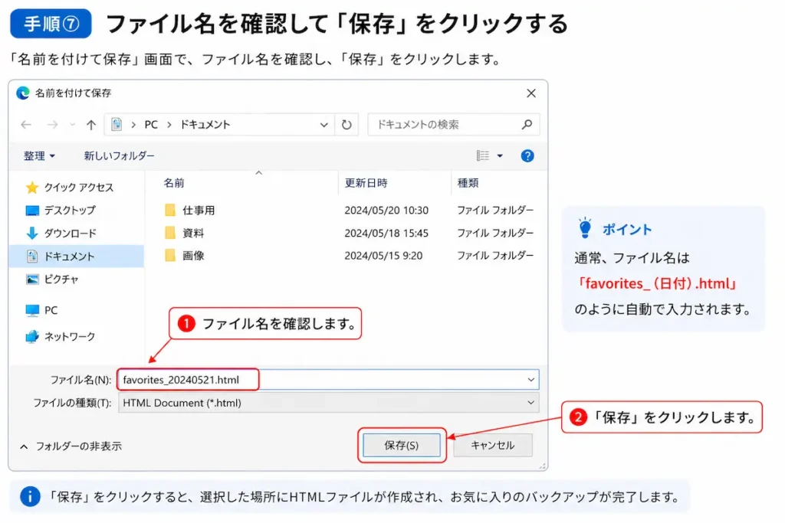Select the 仕事用 folder
Screen dimensions: 785x523
(199, 211)
